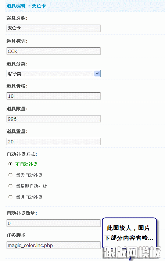
Task: Click the 道具价格 field showing 10
Action: pos(54,96)
